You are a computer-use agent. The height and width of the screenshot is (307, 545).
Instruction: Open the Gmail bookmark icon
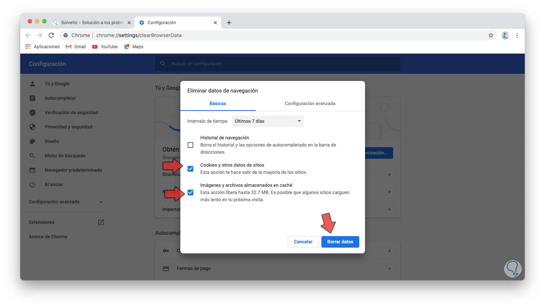(x=68, y=47)
